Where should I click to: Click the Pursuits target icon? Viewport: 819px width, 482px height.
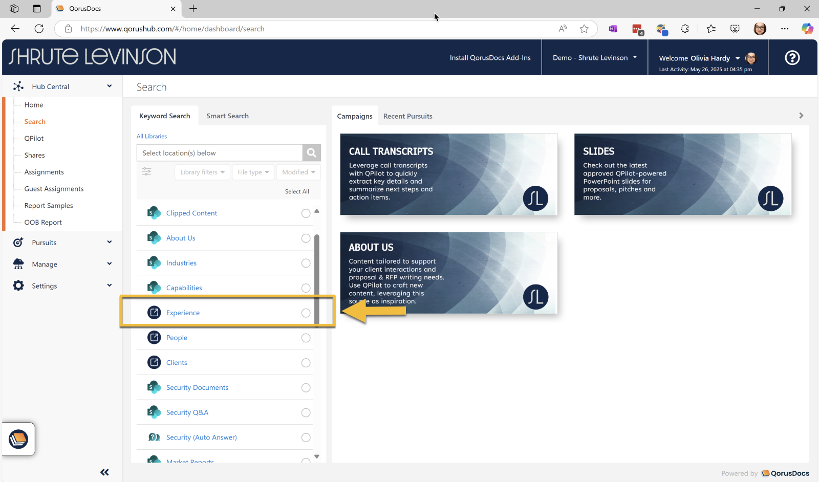pos(18,243)
